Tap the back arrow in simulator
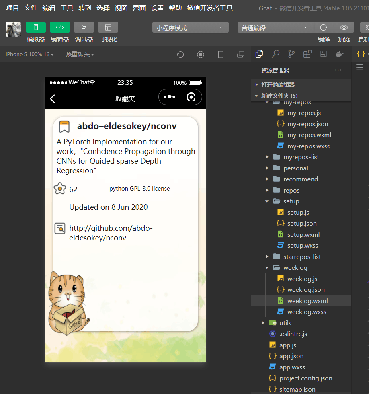Image resolution: width=369 pixels, height=394 pixels. [x=53, y=98]
